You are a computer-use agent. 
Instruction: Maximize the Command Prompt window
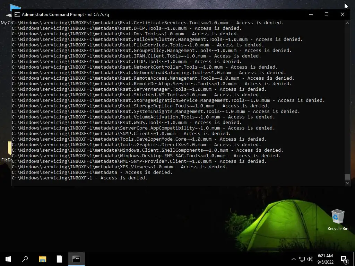click(327, 14)
